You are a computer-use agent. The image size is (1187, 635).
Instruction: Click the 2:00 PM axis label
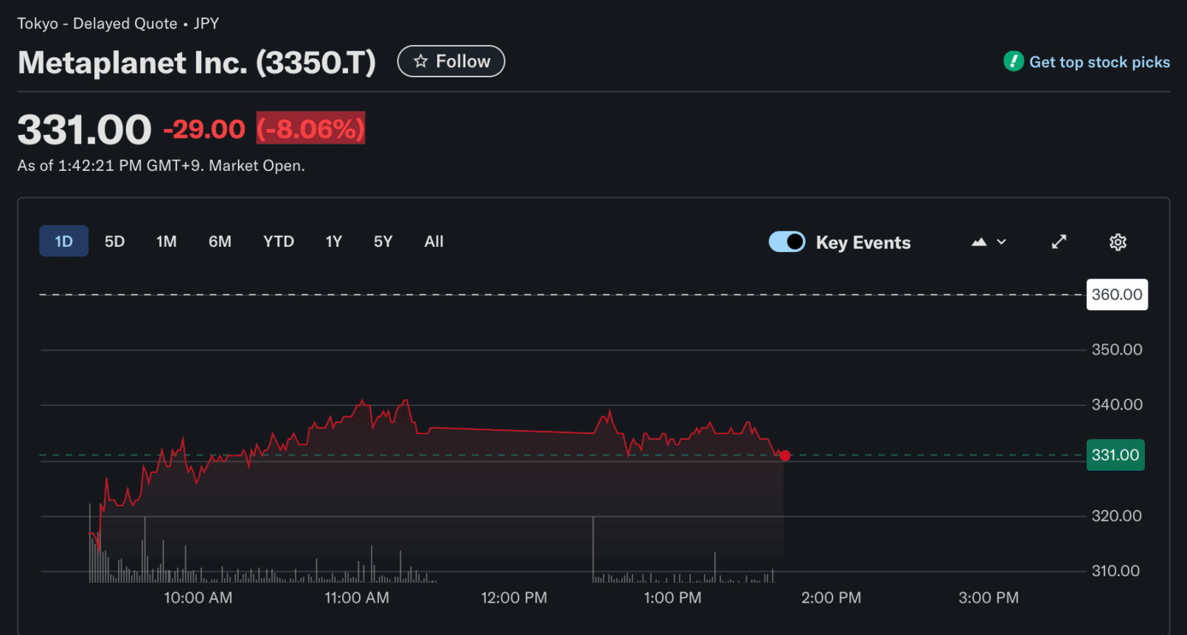coord(831,597)
